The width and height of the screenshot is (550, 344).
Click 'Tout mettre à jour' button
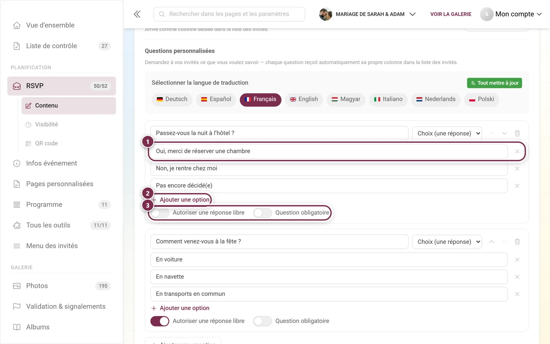(494, 83)
